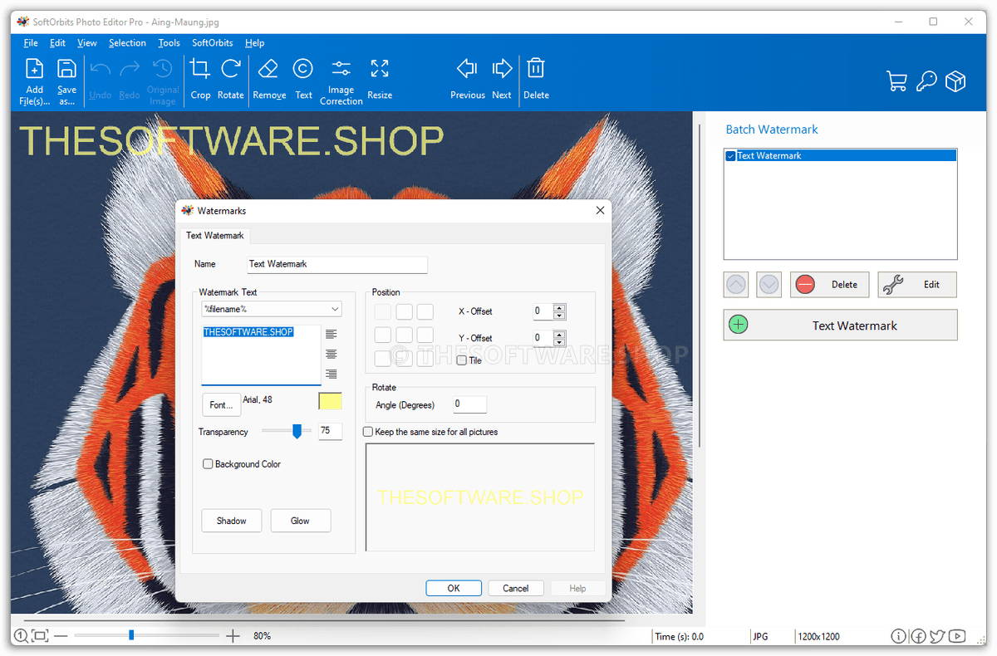
Task: Move watermark down with the down-arrow button
Action: click(769, 285)
